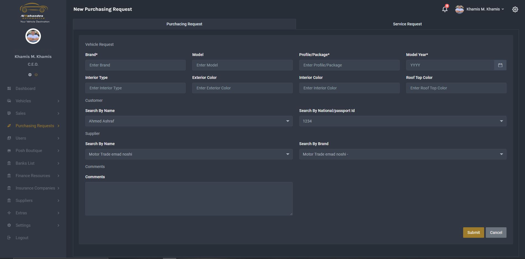Click the AlMohandes automotive logo

coord(35,13)
